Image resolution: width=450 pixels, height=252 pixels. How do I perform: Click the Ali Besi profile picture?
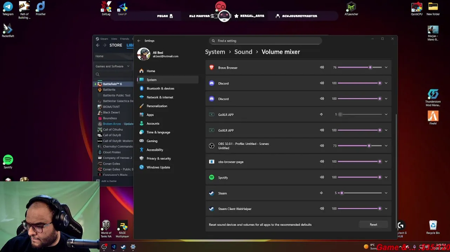pyautogui.click(x=143, y=54)
